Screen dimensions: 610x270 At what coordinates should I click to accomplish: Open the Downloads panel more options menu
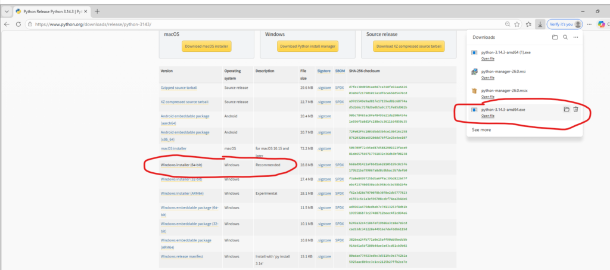[575, 37]
